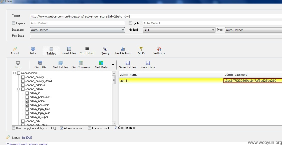Image resolution: width=282 pixels, height=145 pixels.
Task: Click the Keyword Auto Detect field
Action: click(77, 23)
